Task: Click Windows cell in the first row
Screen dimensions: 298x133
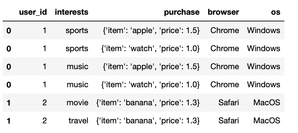Action: (264, 30)
